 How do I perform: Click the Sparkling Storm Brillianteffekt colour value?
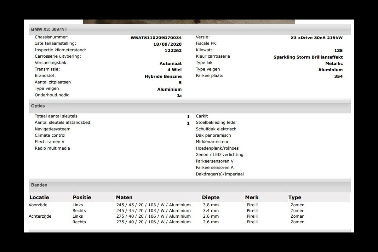tap(308, 57)
